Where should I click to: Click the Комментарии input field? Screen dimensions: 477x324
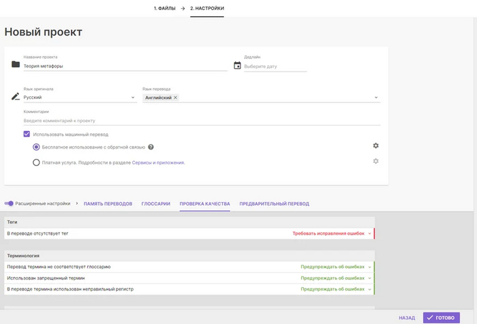(201, 121)
